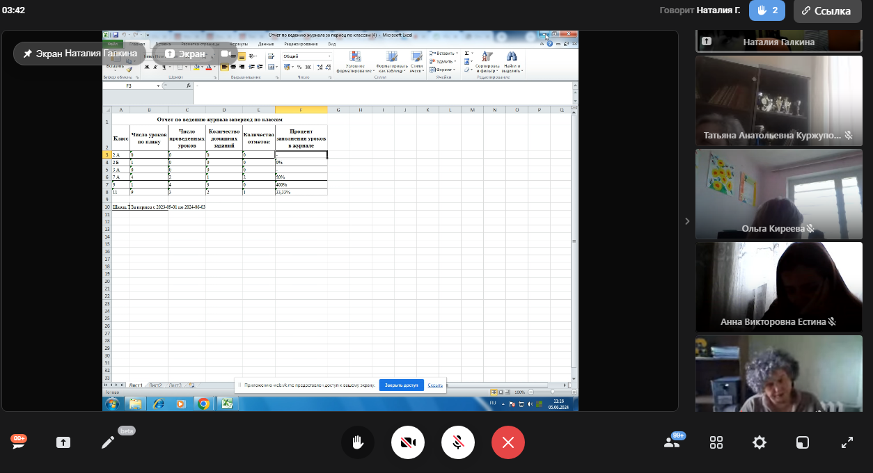Switch to the grid layout view
The height and width of the screenshot is (473, 873).
[x=716, y=442]
